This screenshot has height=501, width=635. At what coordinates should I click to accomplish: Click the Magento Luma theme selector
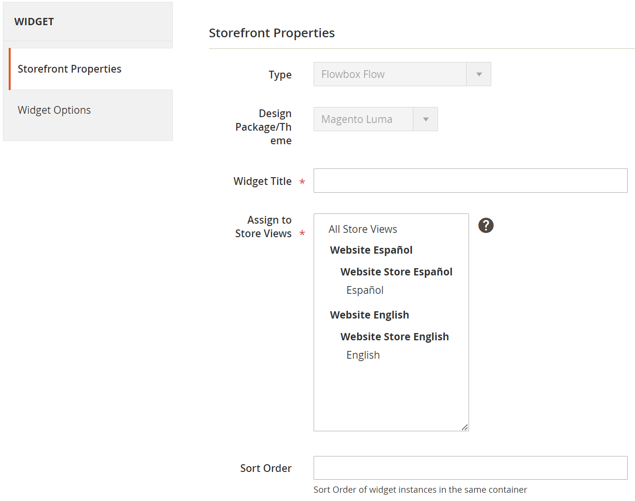pyautogui.click(x=363, y=119)
